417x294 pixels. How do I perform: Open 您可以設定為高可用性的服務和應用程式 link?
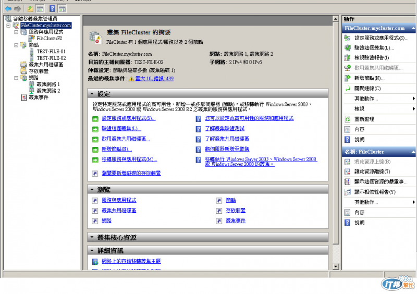tap(249, 118)
